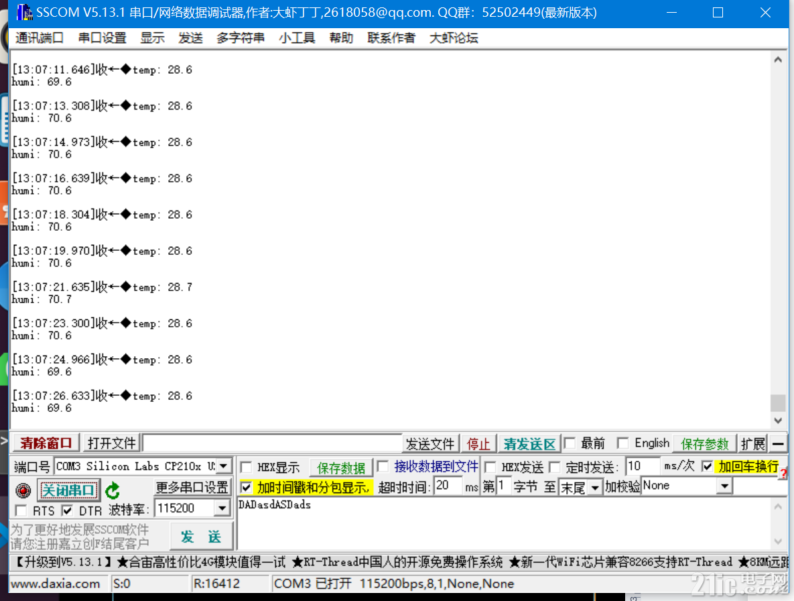Minimize the SSCOM window

(671, 13)
